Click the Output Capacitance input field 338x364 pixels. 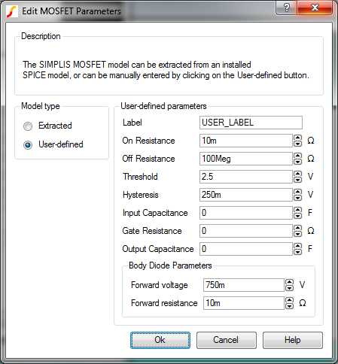coord(246,249)
